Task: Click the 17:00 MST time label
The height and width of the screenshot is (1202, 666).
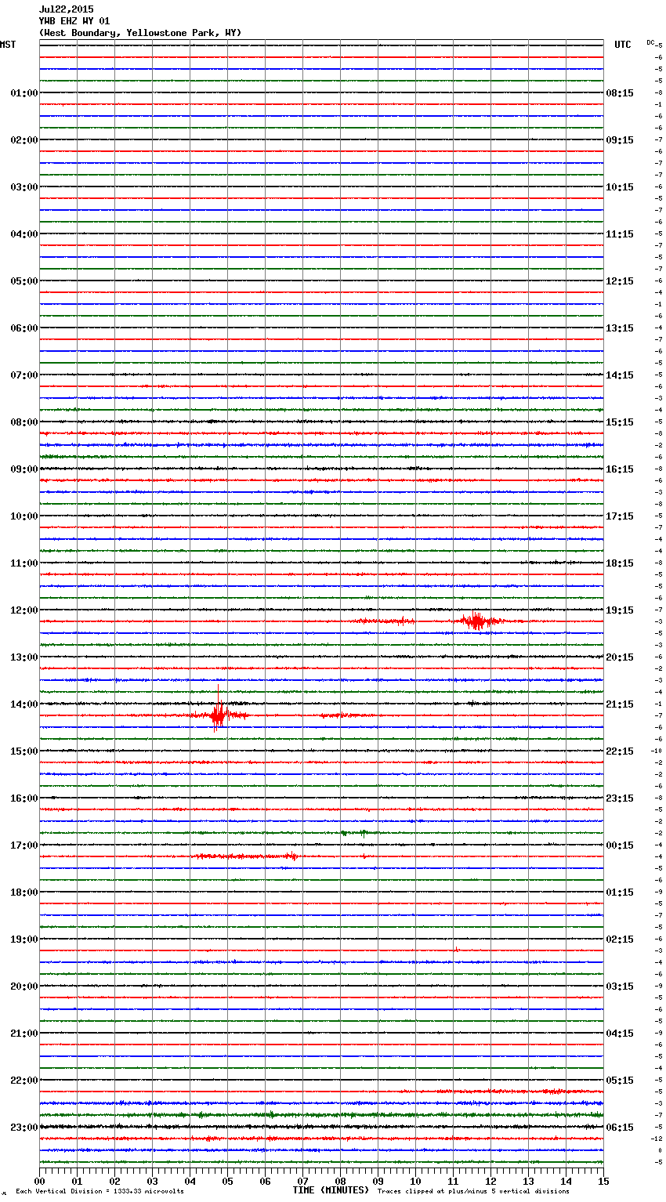Action: tap(24, 845)
